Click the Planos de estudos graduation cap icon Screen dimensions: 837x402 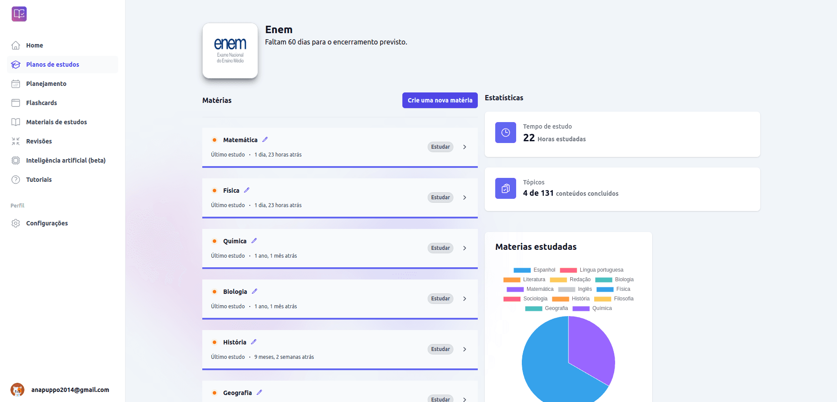tap(16, 65)
